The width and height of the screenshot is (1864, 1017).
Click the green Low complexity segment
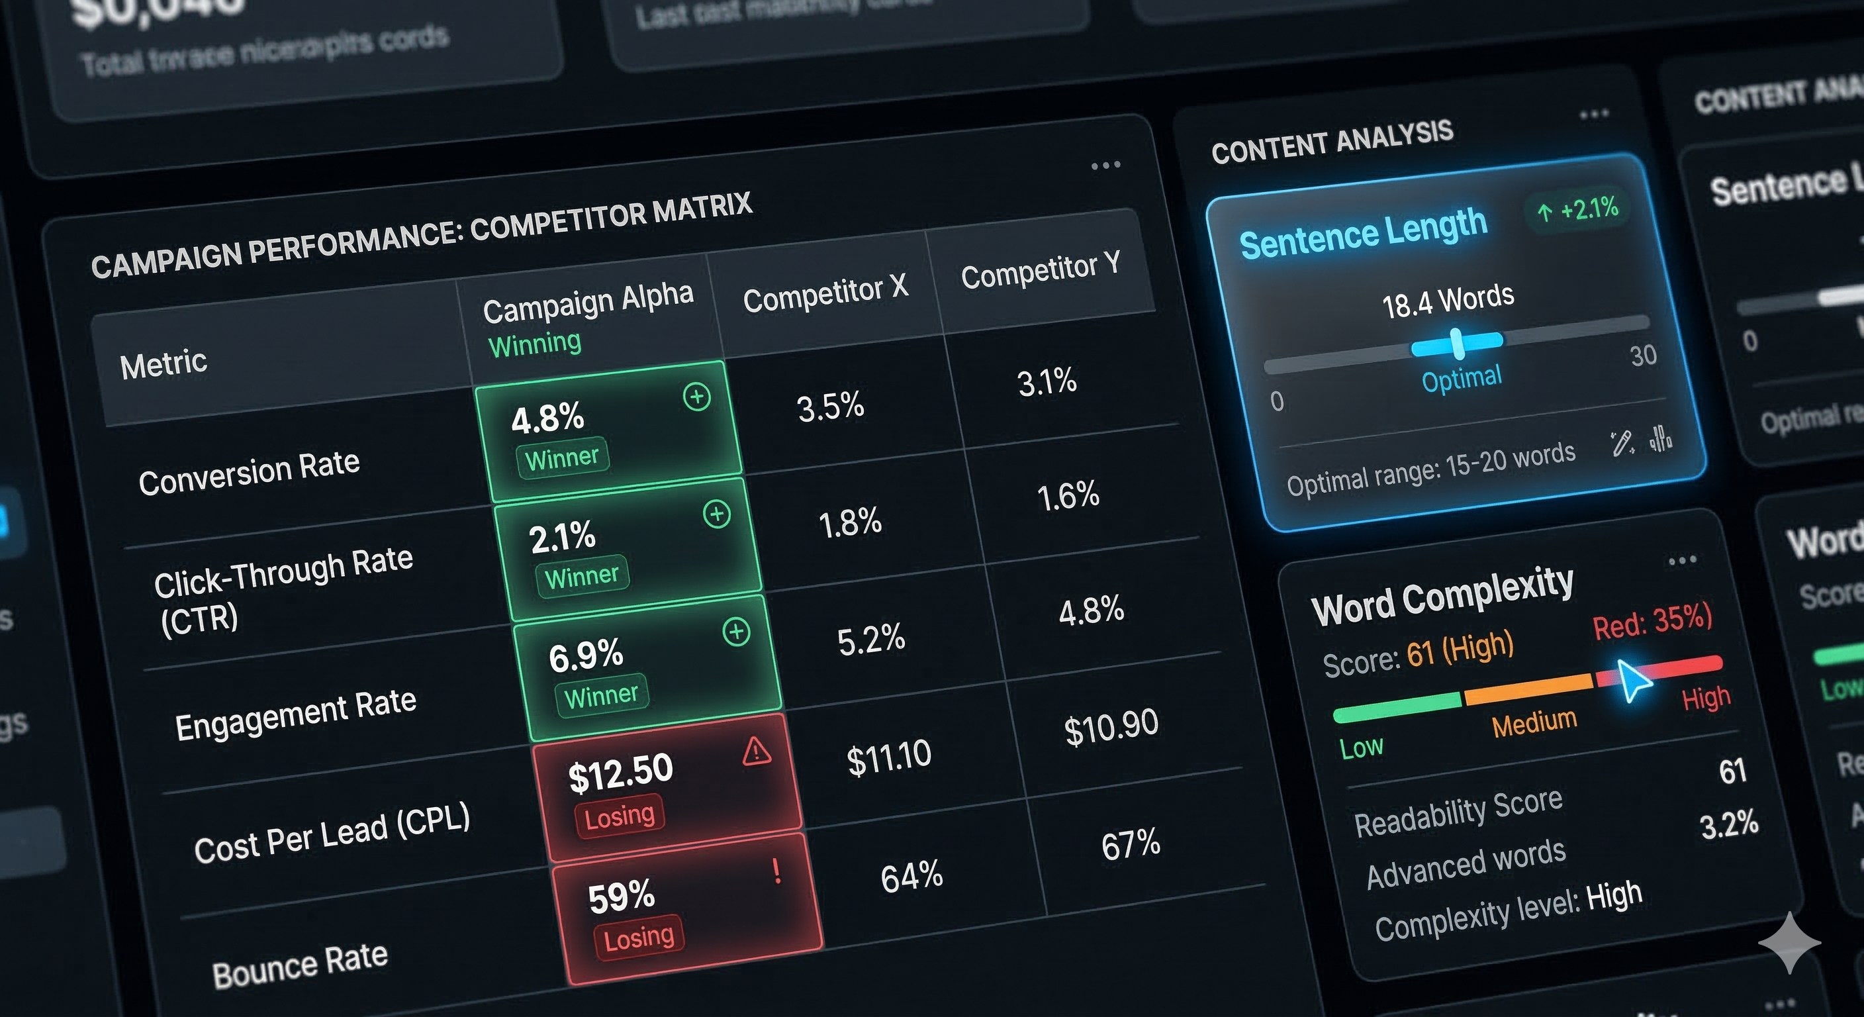[1397, 706]
